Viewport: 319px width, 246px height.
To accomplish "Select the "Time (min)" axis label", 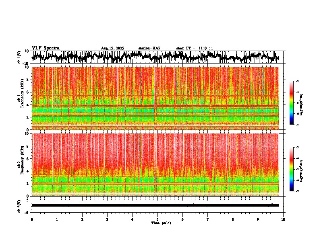I will click(161, 223).
